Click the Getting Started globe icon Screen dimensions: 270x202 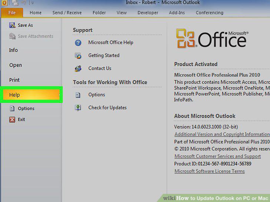coord(78,55)
